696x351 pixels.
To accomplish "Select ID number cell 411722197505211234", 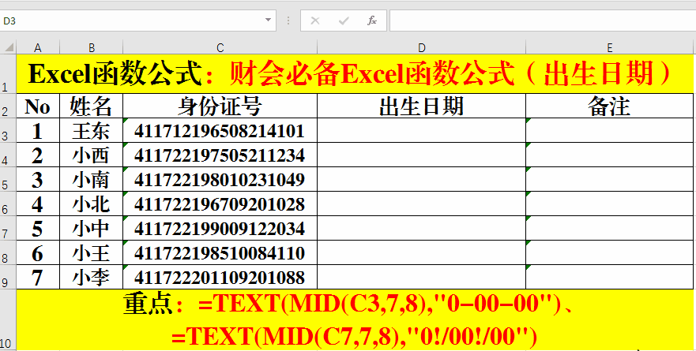I will click(220, 155).
